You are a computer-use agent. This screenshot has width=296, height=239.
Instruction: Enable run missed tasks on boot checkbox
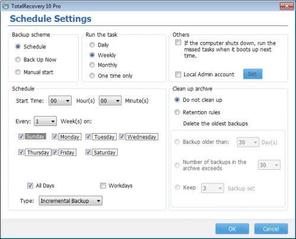point(178,43)
